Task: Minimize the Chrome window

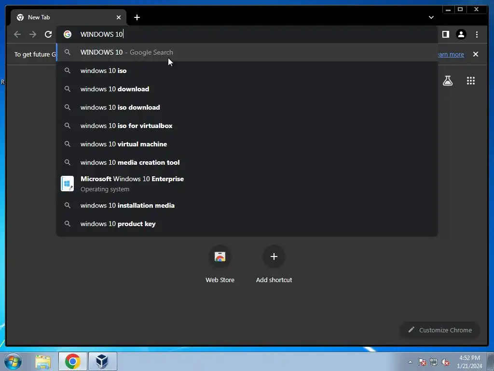Action: point(448,10)
